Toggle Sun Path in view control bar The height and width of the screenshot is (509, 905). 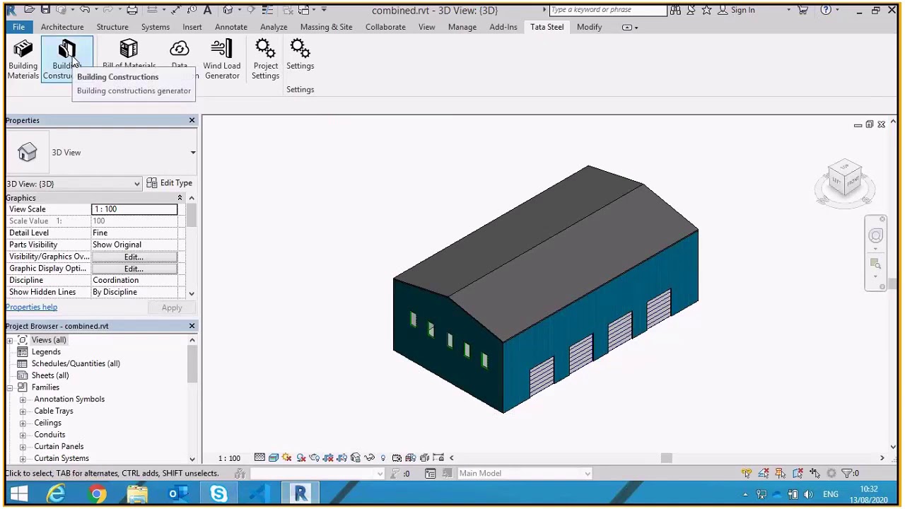coord(287,457)
